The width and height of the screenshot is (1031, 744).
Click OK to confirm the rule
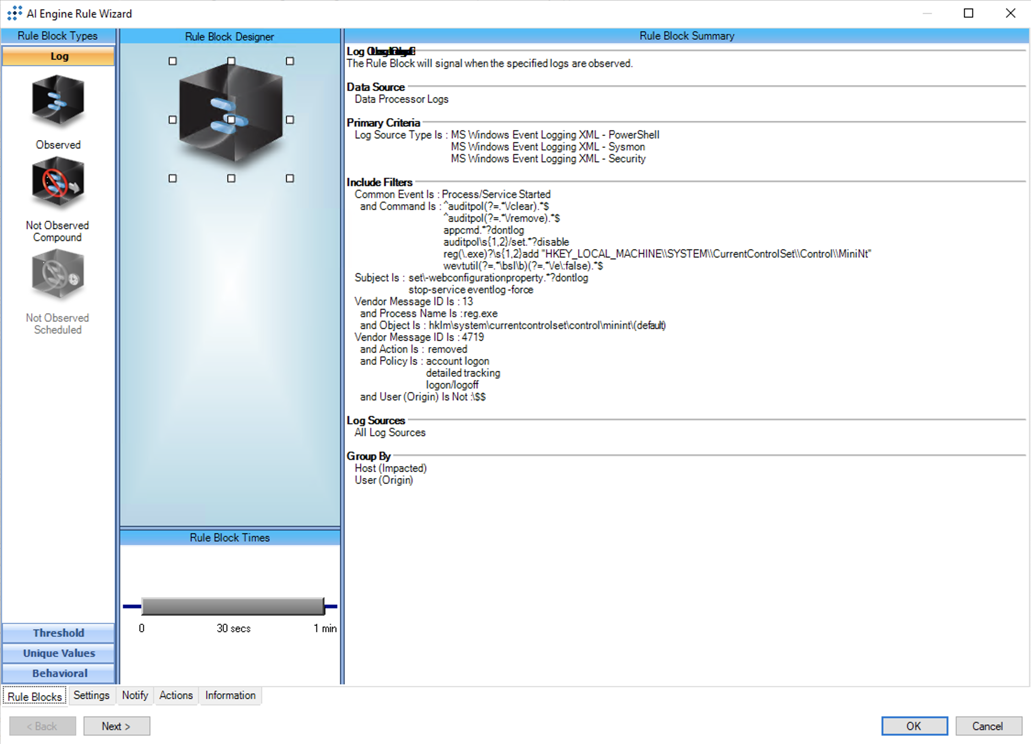point(914,726)
